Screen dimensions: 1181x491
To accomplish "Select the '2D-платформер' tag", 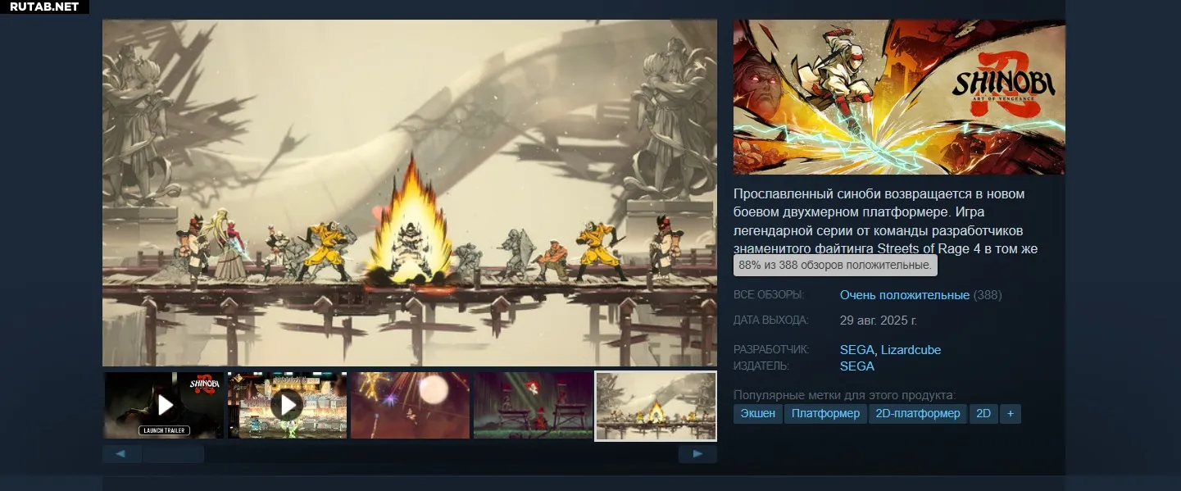I will pos(918,414).
